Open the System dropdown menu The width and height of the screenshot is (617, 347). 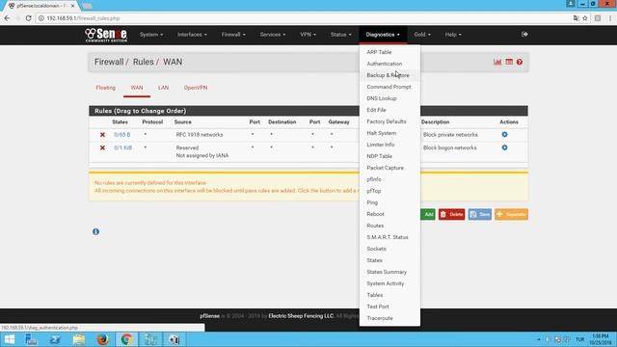(x=151, y=35)
